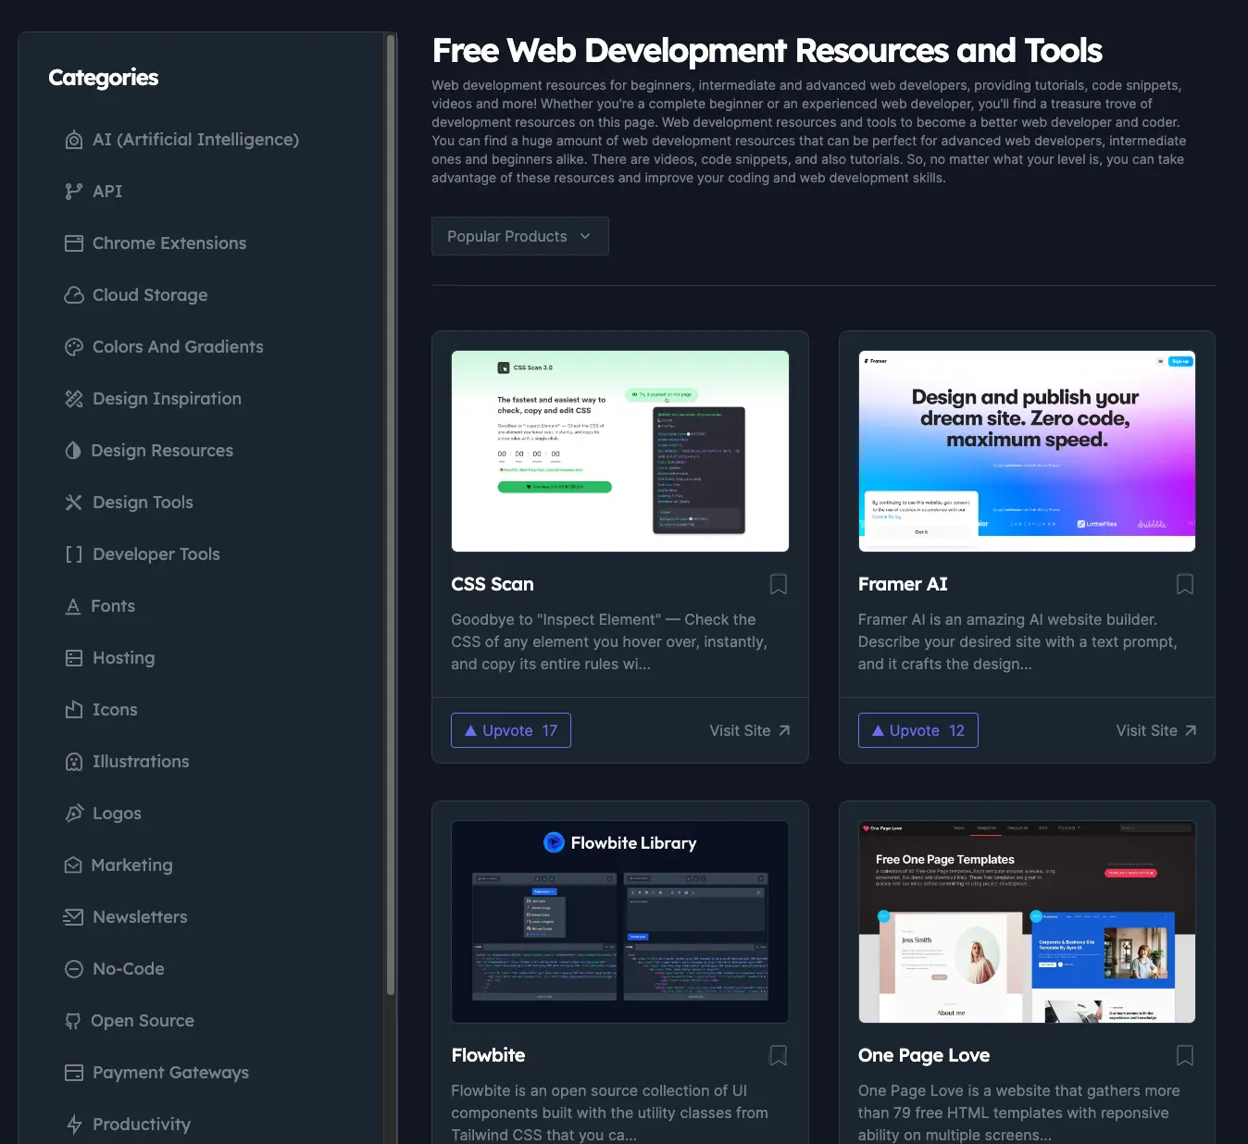Click the 'Categories' sidebar heading
This screenshot has width=1248, height=1144.
tap(104, 78)
